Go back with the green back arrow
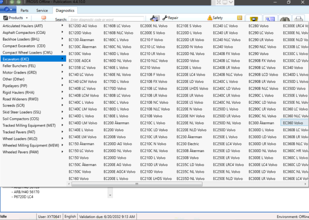 click(12, 2)
